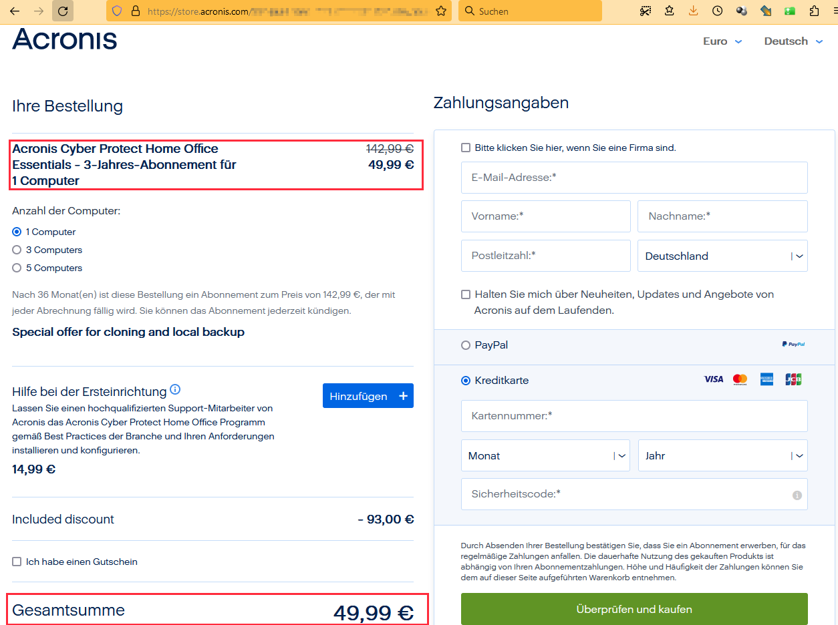Select the 1 Computer option
Image resolution: width=838 pixels, height=625 pixels.
[x=17, y=232]
